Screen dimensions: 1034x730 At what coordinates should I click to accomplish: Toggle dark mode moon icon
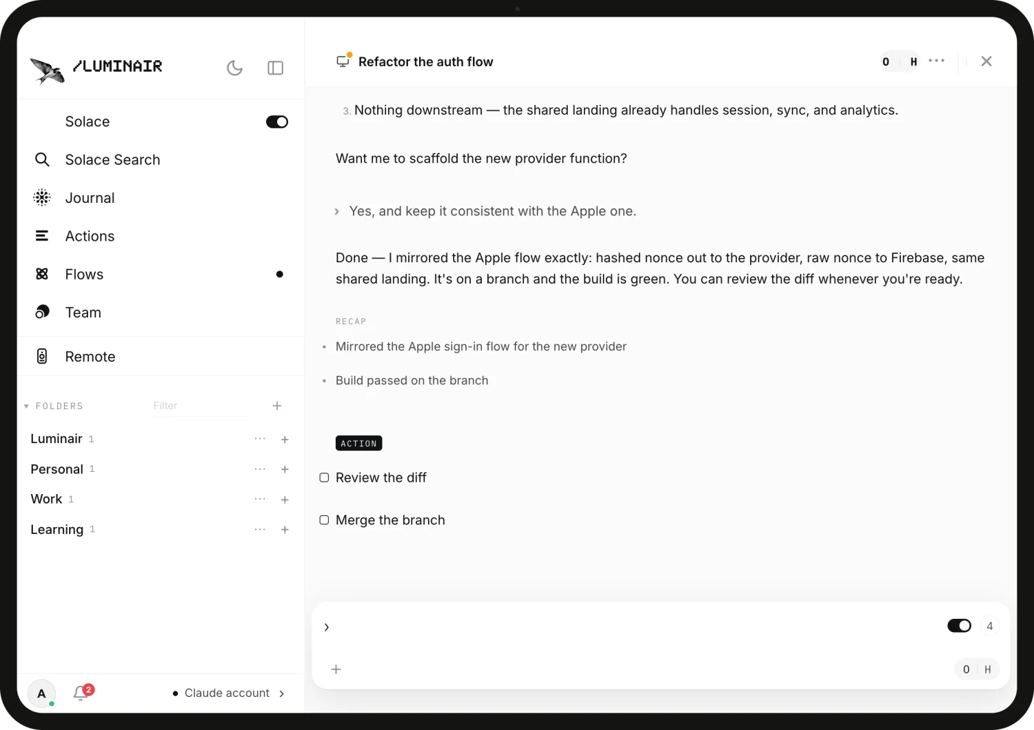pyautogui.click(x=234, y=68)
